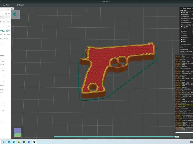Switch to the Notes tab
The width and height of the screenshot is (193, 144).
[6, 38]
